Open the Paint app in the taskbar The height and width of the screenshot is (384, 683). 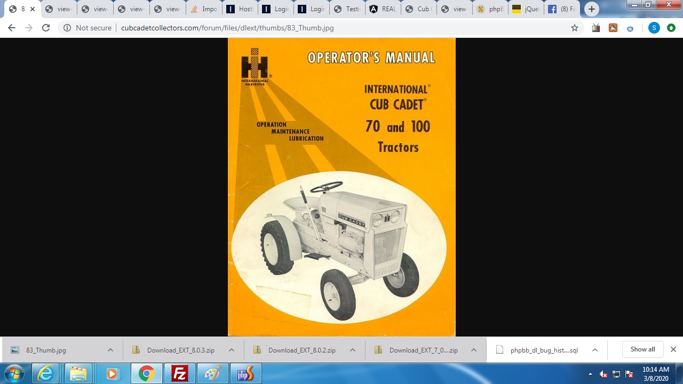pyautogui.click(x=212, y=374)
